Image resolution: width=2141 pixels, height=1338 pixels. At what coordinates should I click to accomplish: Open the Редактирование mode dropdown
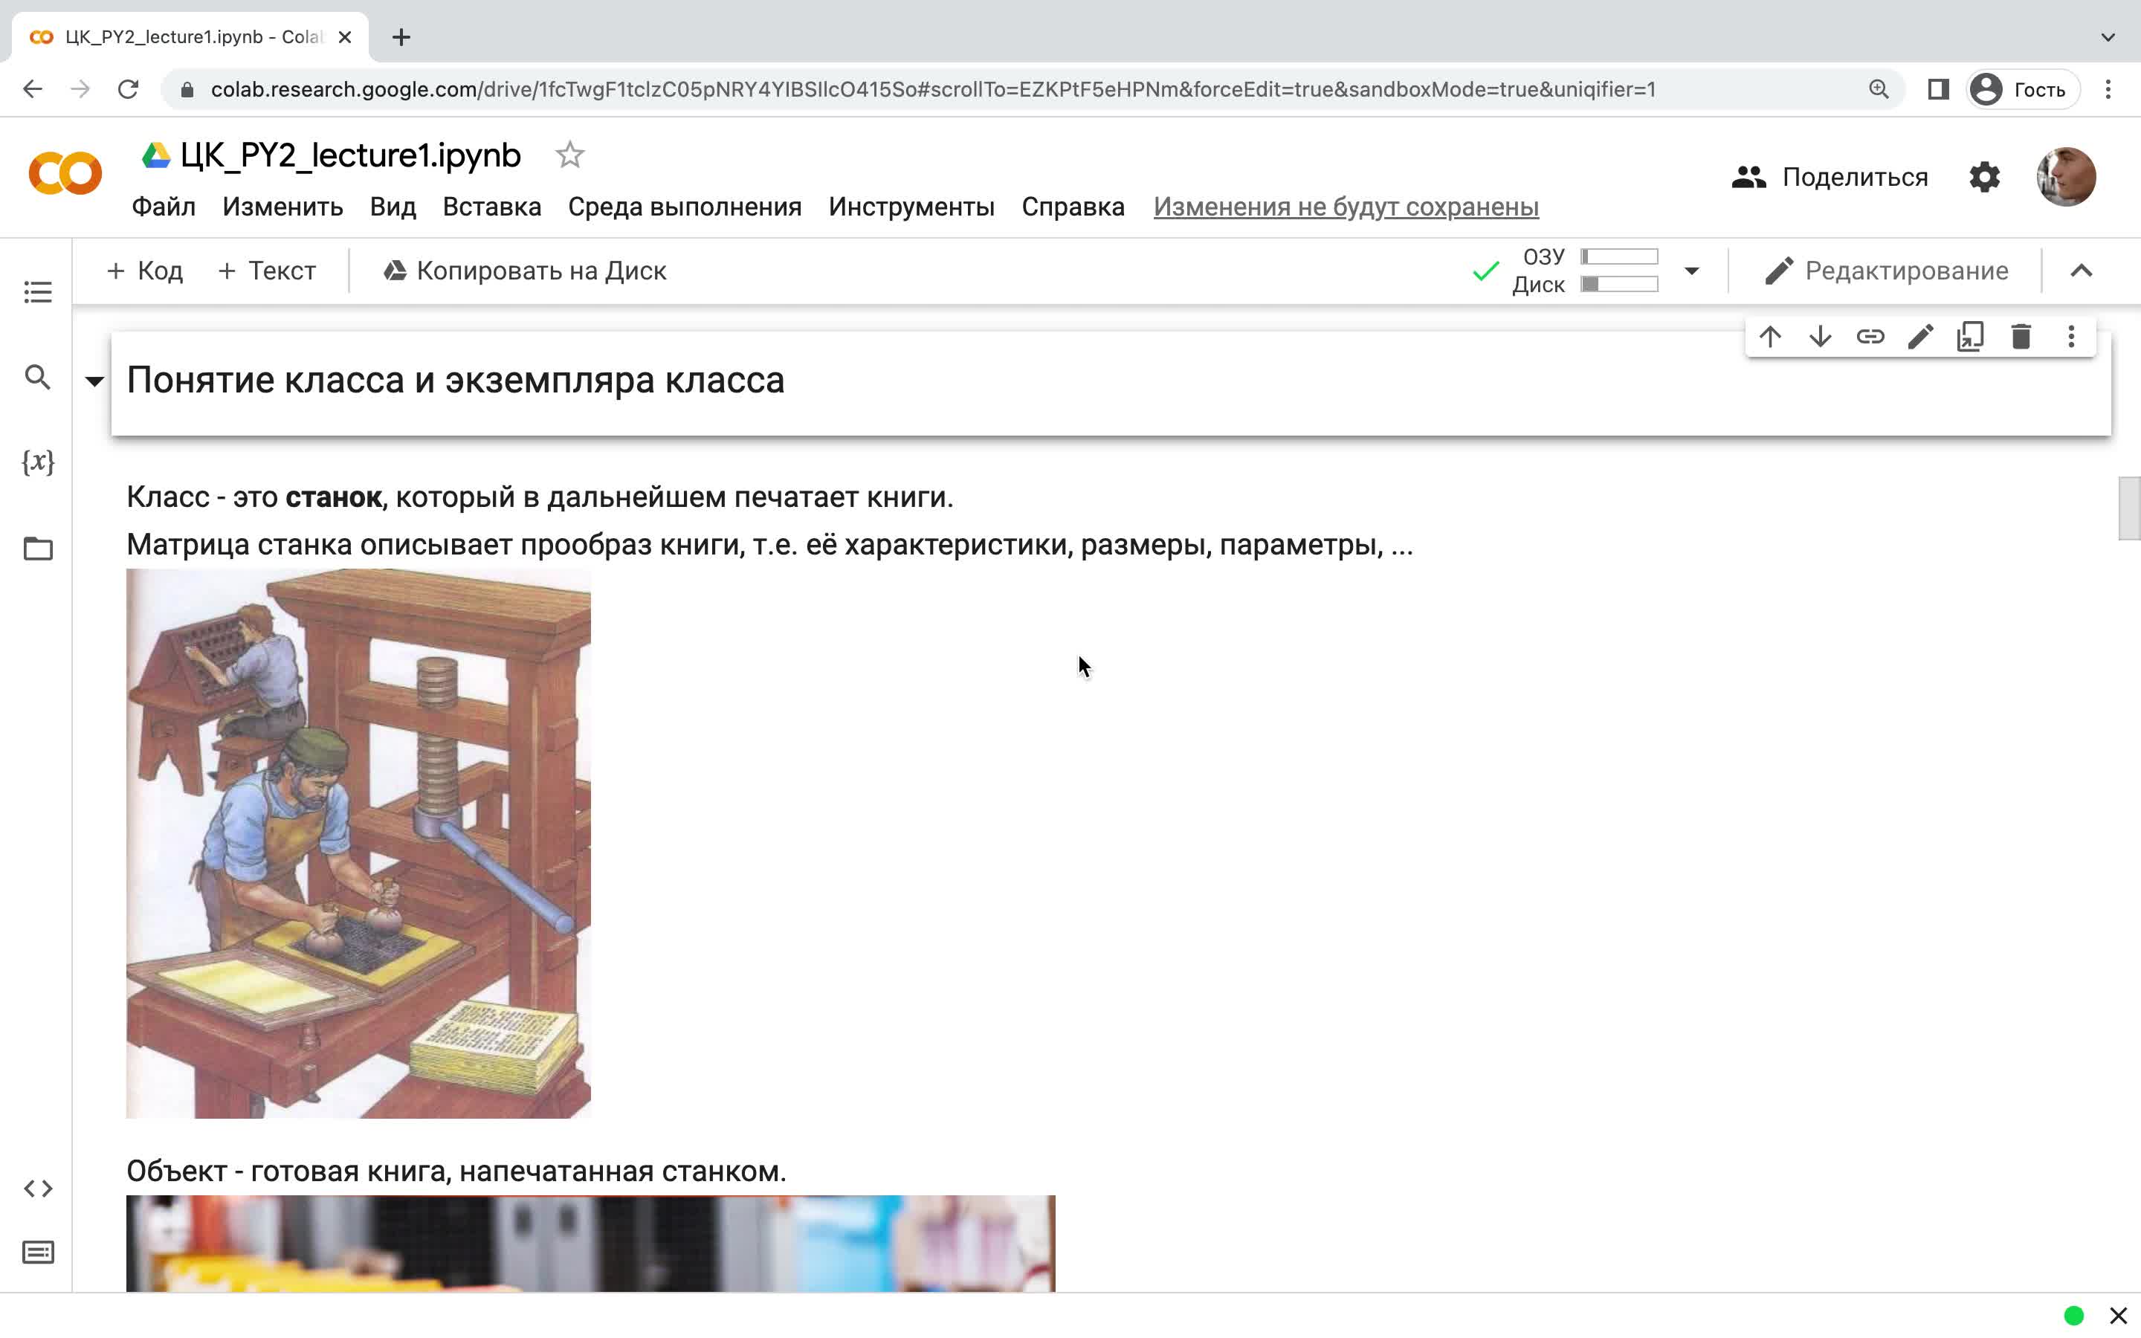(1886, 271)
